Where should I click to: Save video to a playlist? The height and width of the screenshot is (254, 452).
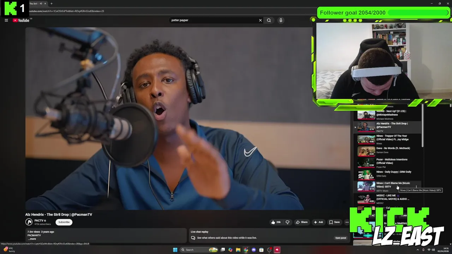(x=334, y=222)
